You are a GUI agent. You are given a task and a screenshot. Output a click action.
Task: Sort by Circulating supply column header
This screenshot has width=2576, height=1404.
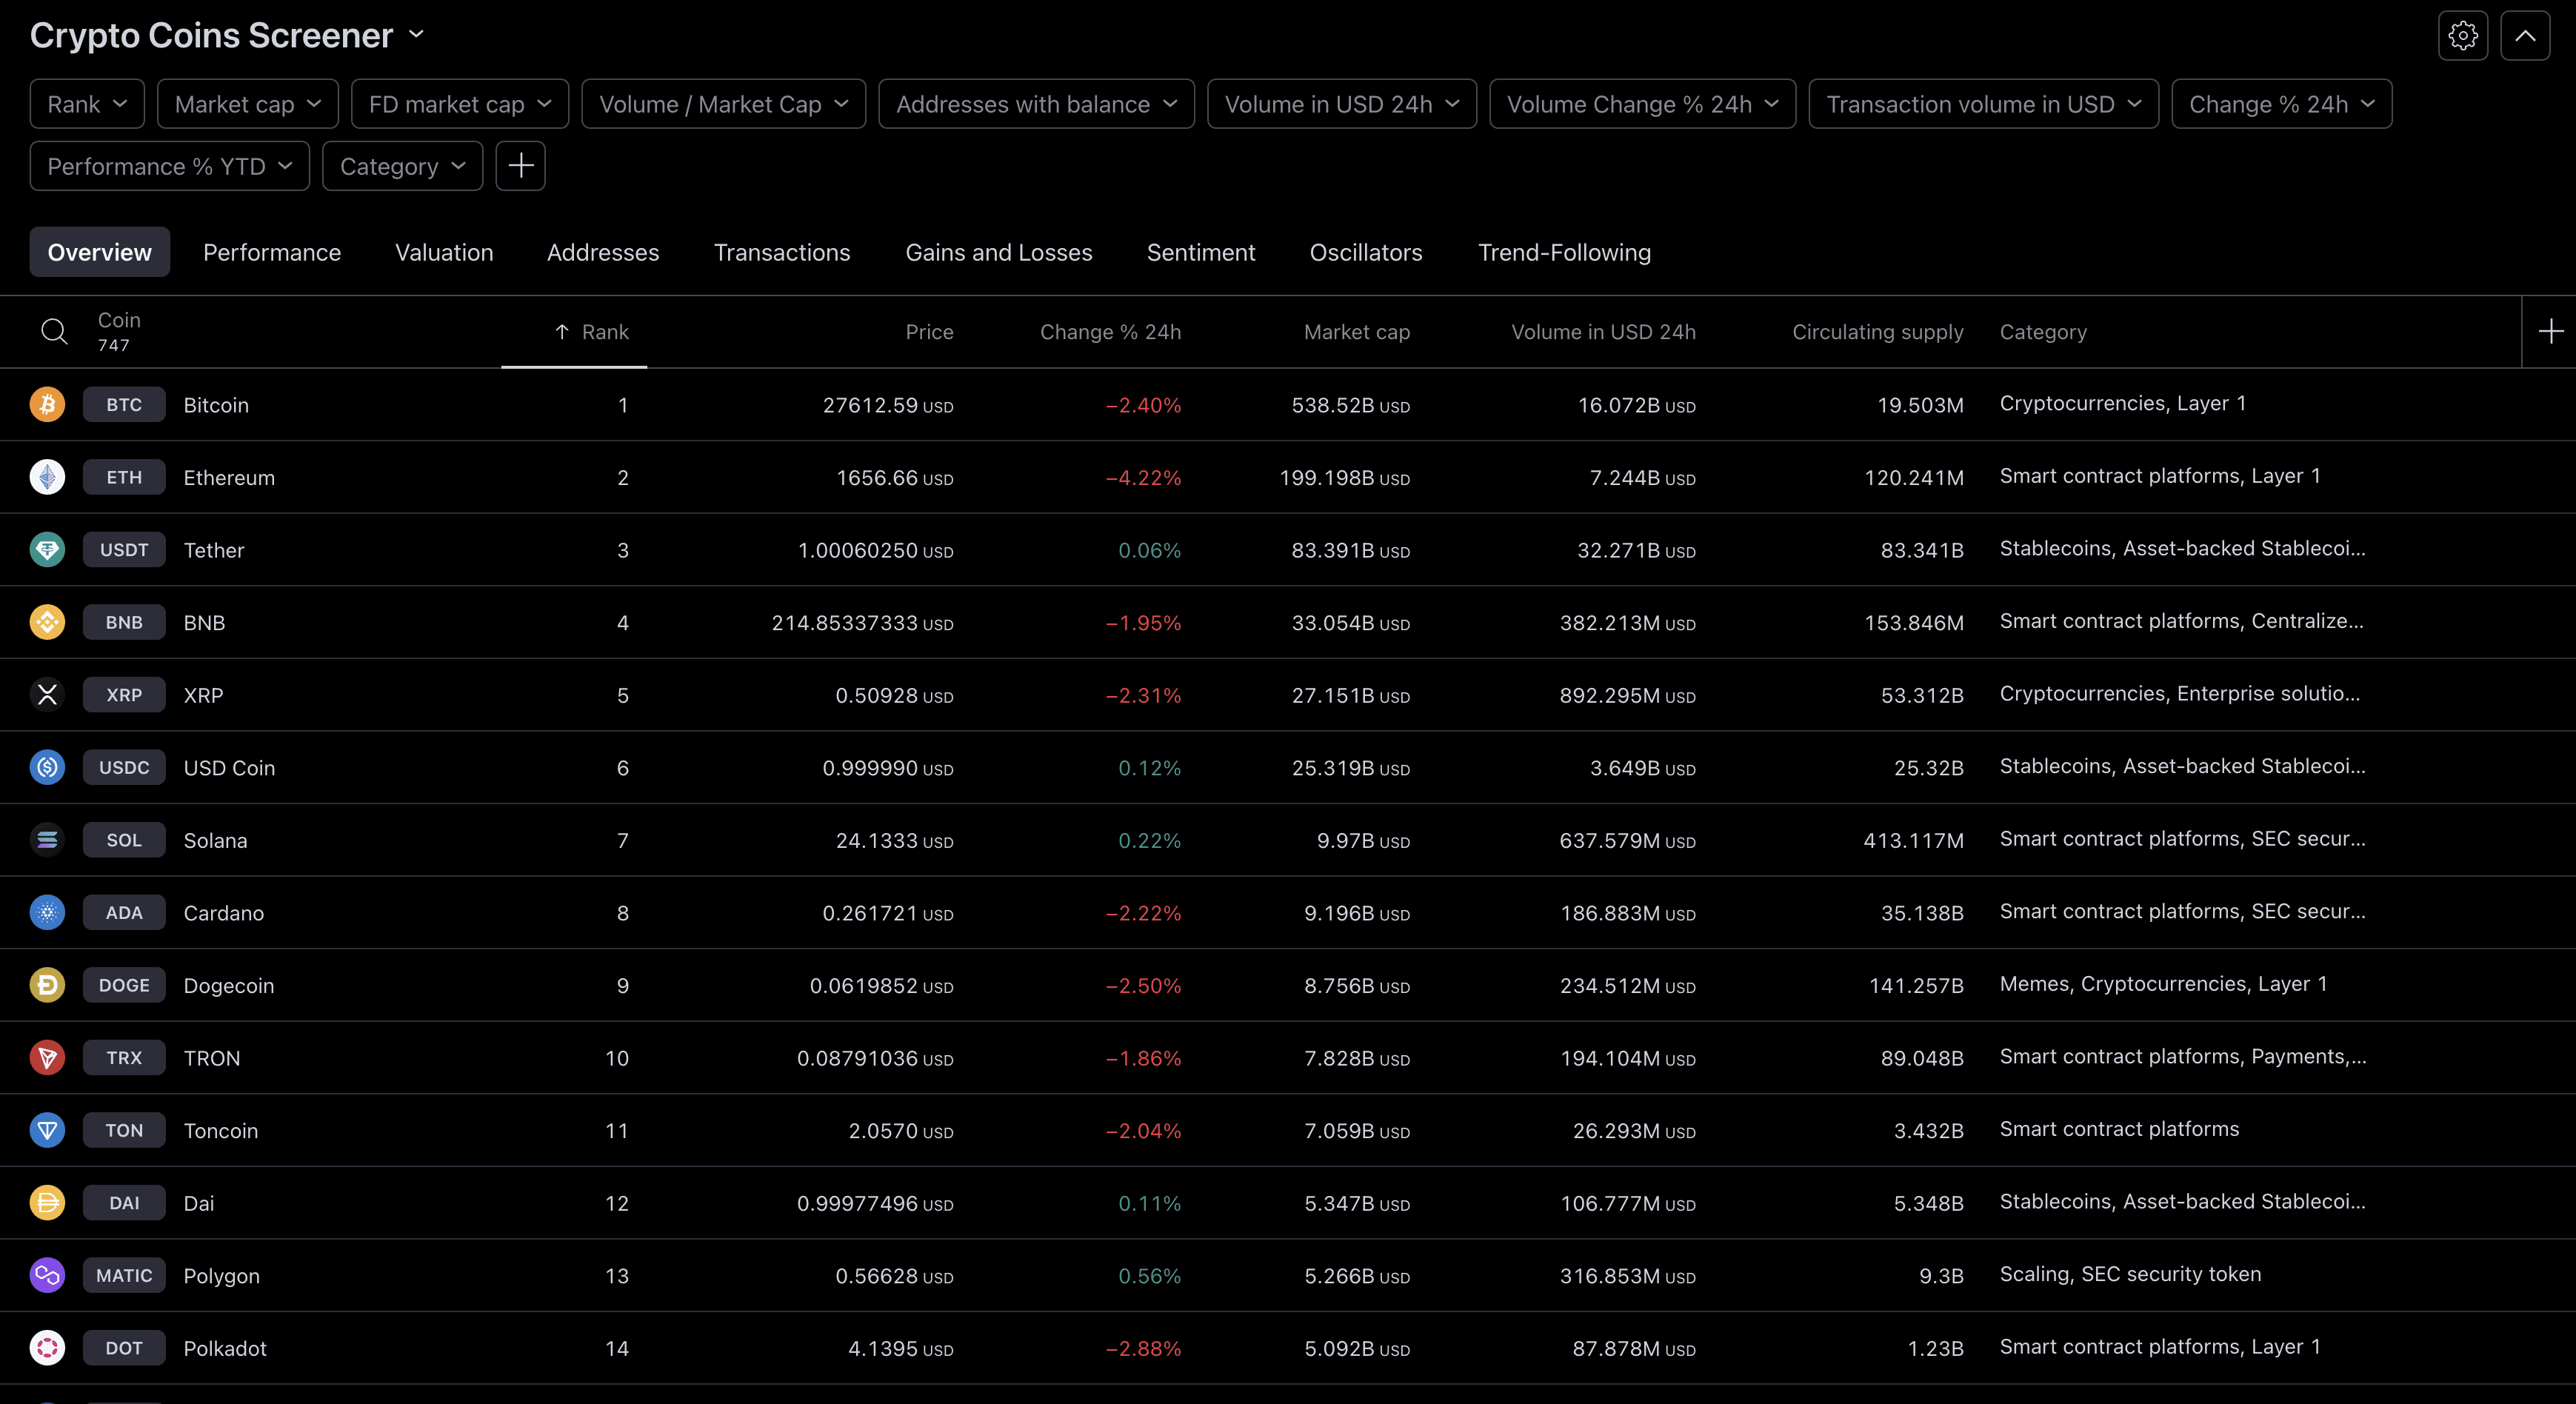tap(1878, 332)
